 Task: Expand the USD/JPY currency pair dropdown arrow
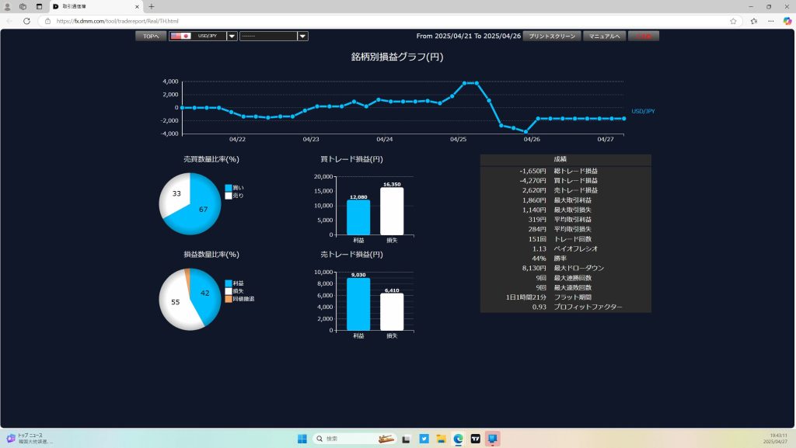click(232, 36)
